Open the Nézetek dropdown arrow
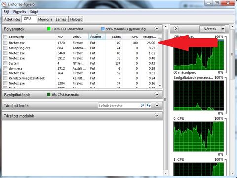Image resolution: width=237 pixels, height=178 pixels. click(x=223, y=29)
